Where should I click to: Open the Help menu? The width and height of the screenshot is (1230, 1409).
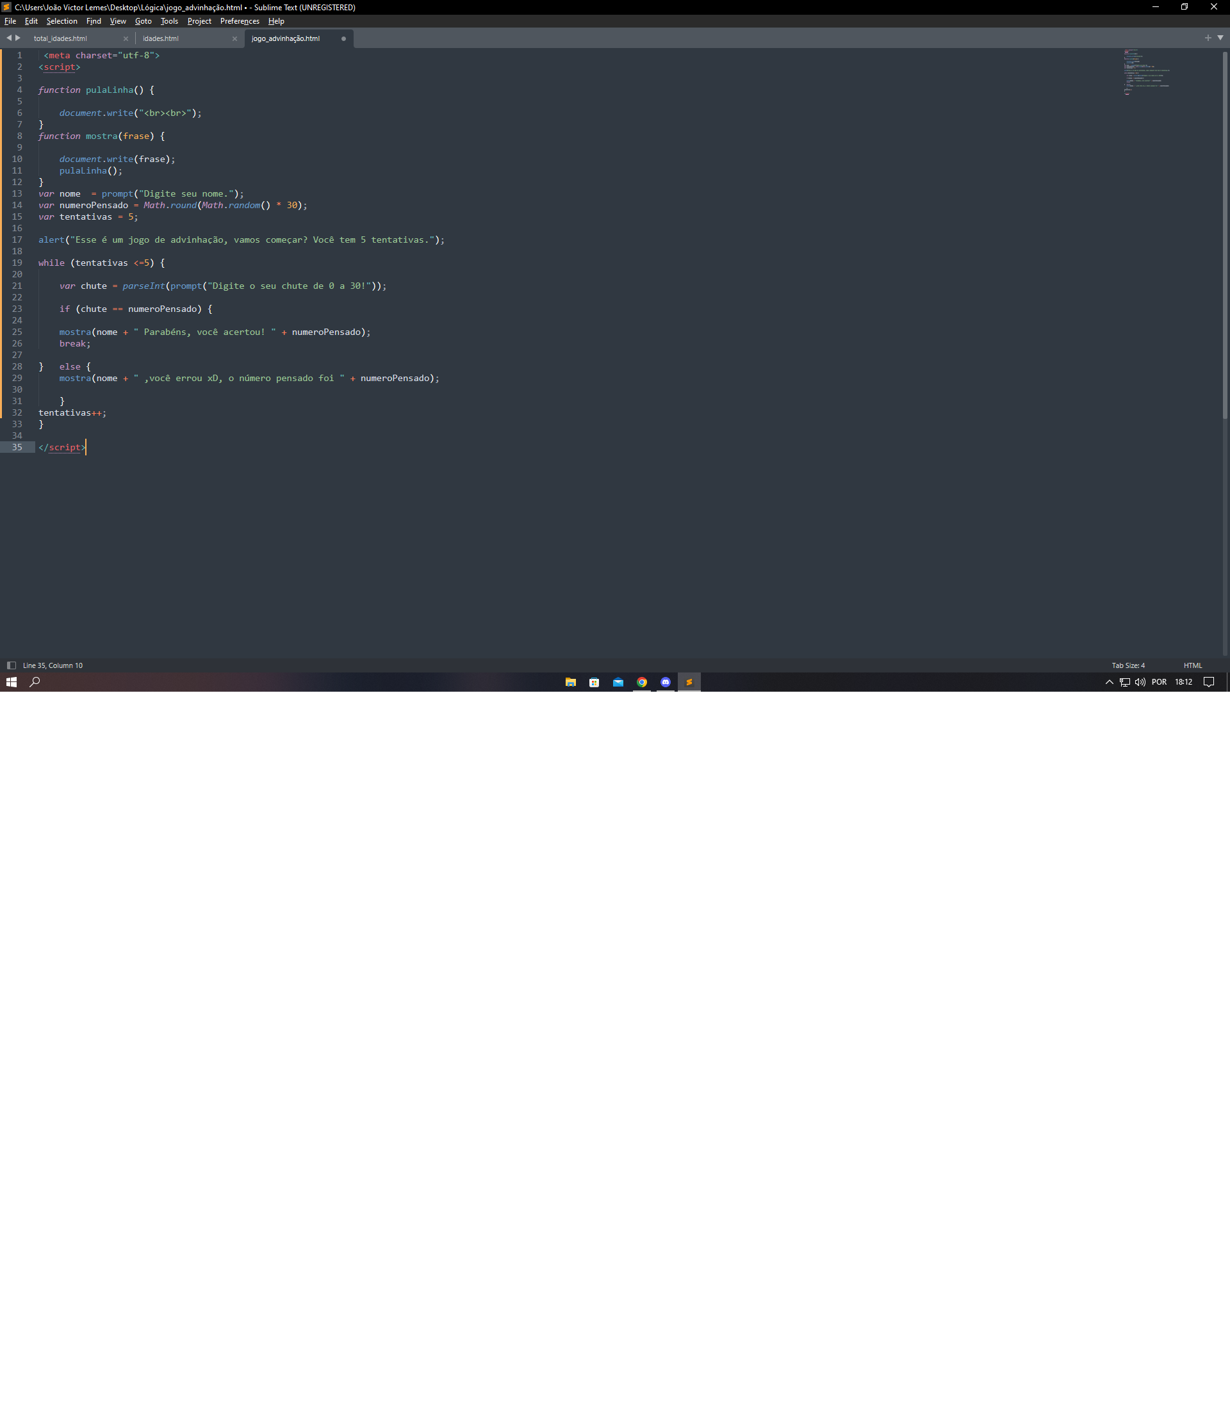pyautogui.click(x=276, y=21)
